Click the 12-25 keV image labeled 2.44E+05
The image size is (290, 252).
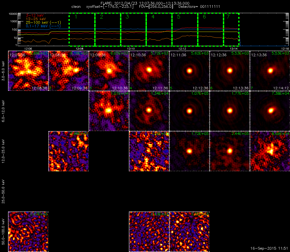pos(230,151)
